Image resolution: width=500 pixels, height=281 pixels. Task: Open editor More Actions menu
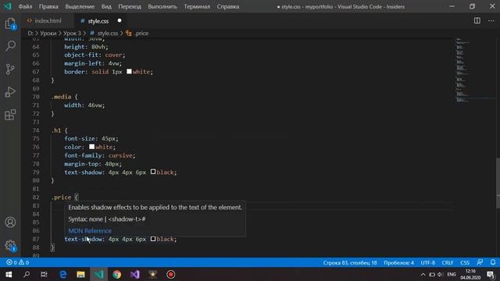pos(491,21)
